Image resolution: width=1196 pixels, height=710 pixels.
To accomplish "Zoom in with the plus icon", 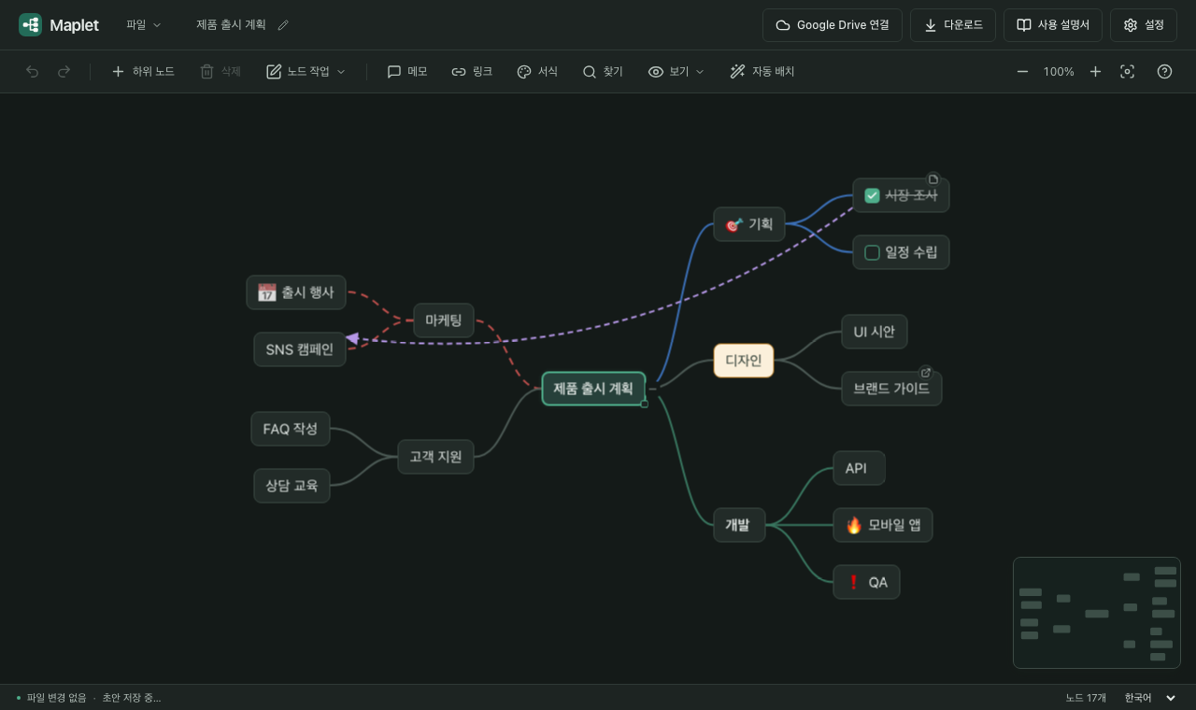I will (1095, 72).
